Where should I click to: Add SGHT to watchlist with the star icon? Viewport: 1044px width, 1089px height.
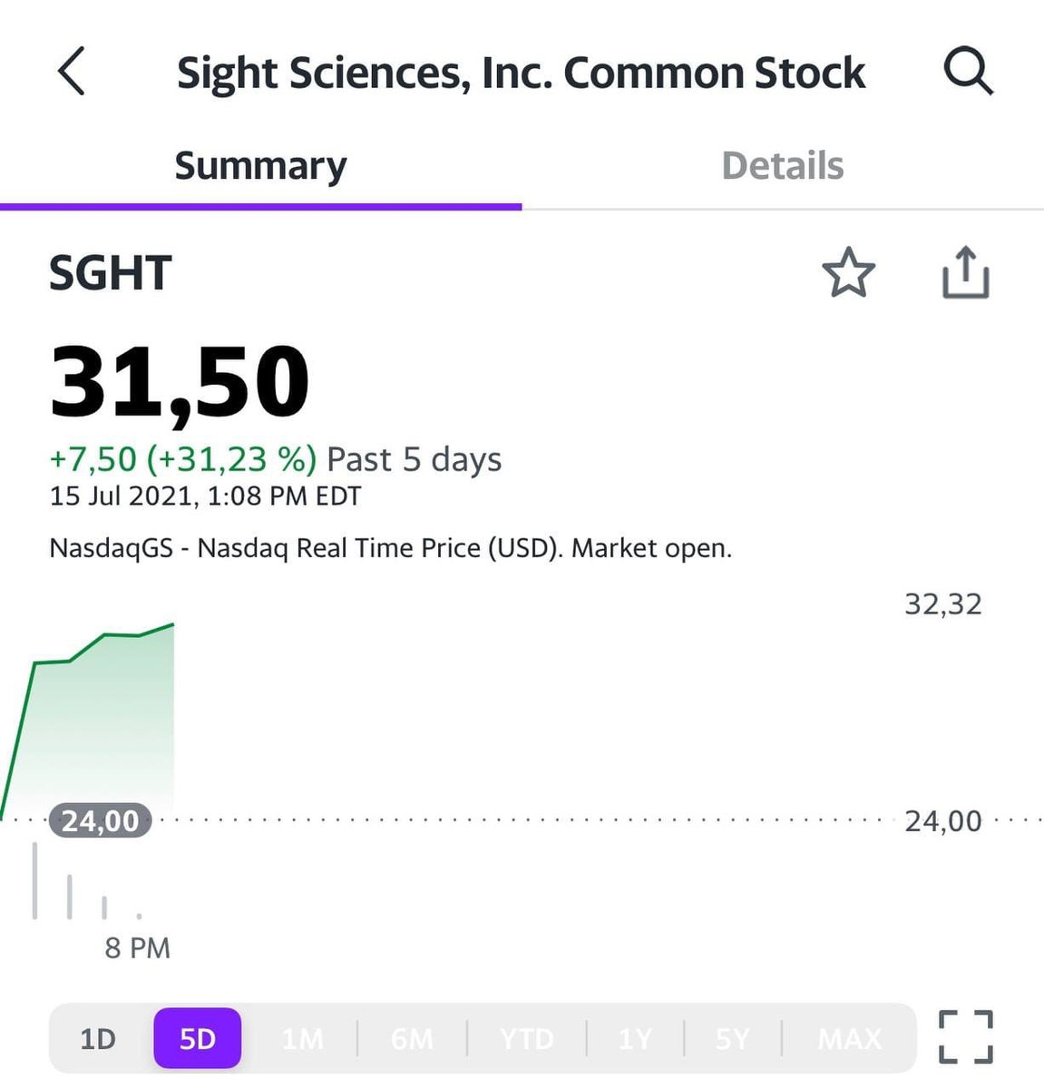(848, 272)
